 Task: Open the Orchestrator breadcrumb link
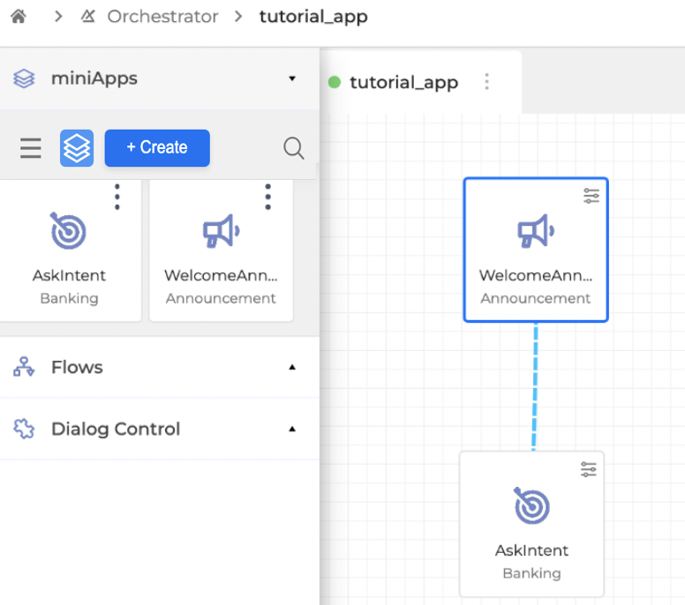click(x=162, y=17)
